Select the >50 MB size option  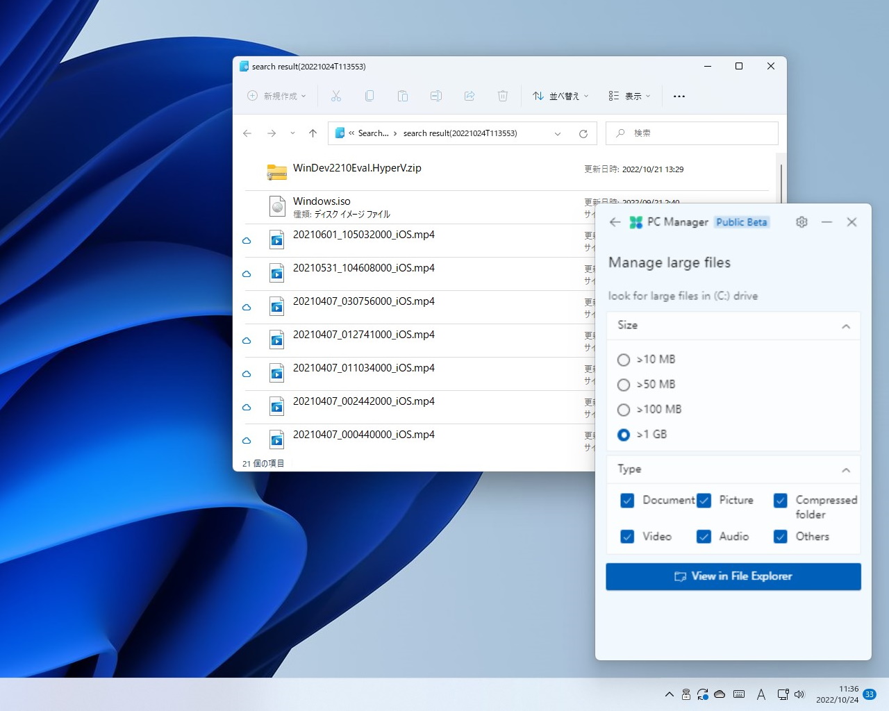click(624, 385)
